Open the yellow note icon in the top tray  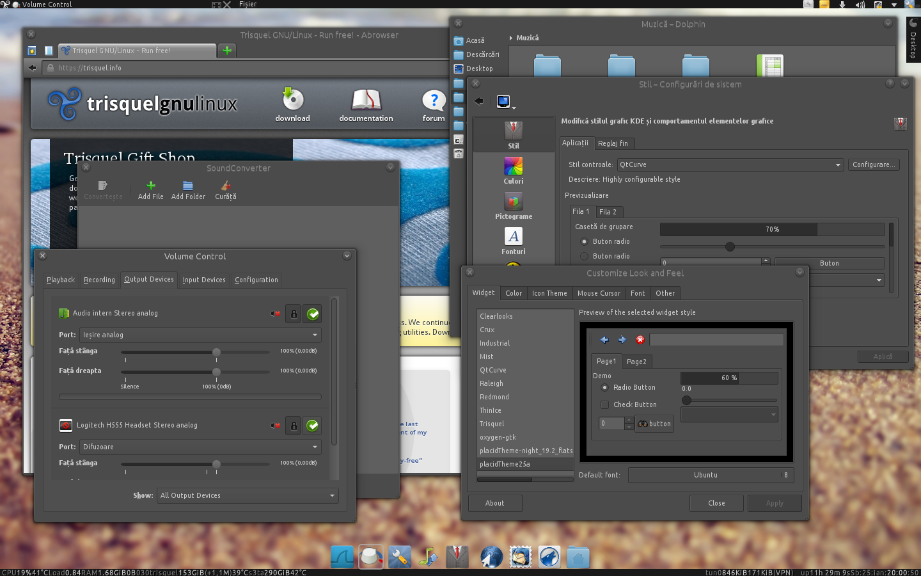pyautogui.click(x=824, y=4)
